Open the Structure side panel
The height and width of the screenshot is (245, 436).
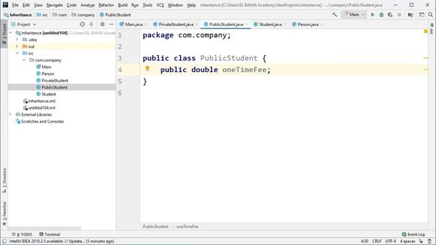pyautogui.click(x=4, y=180)
